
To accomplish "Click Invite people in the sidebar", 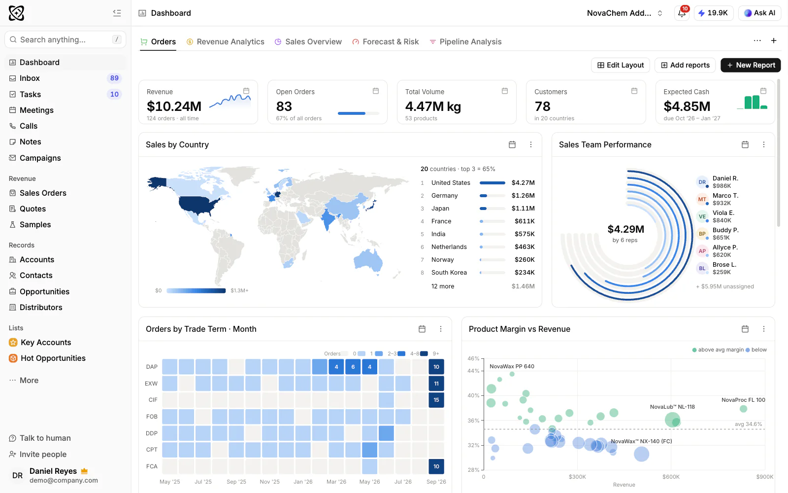I will 38,454.
